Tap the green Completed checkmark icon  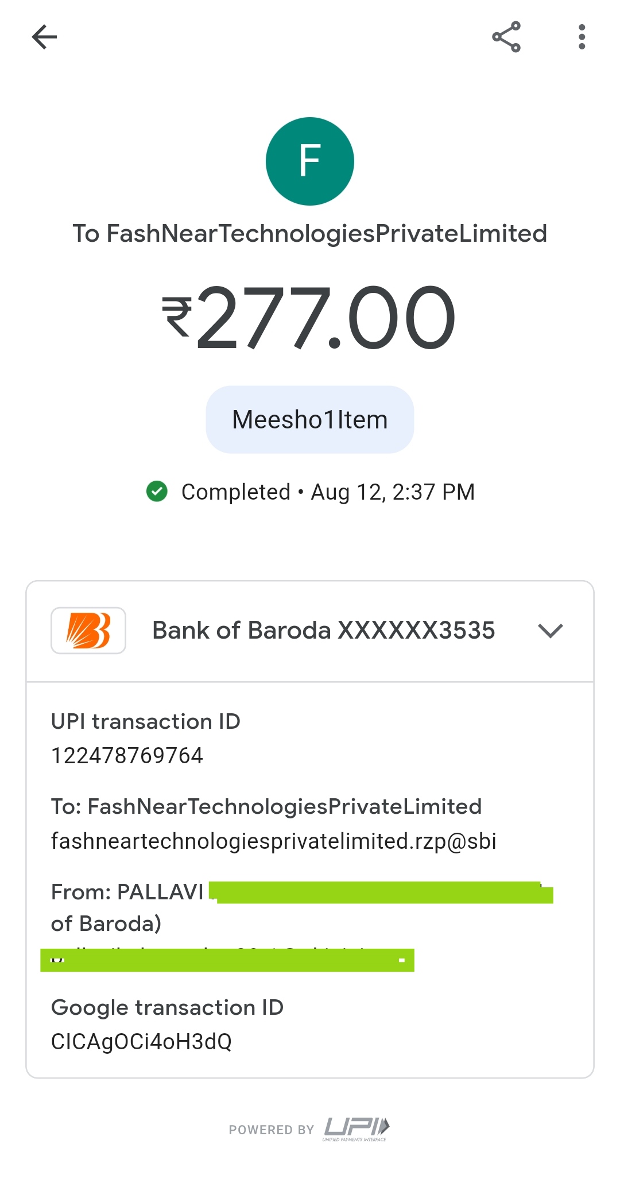click(x=157, y=492)
